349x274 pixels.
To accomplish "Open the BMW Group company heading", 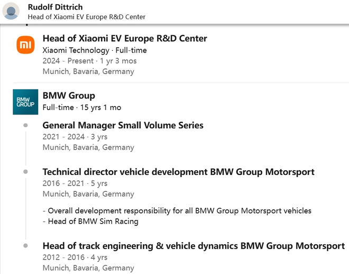I will pyautogui.click(x=69, y=96).
